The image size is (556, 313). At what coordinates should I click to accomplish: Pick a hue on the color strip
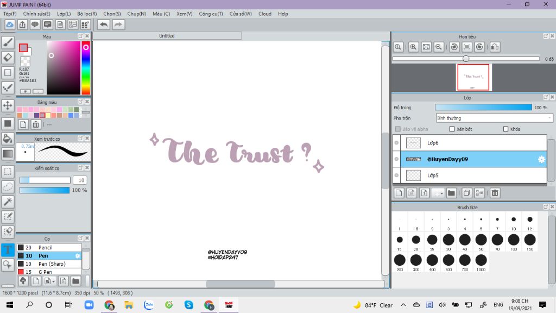click(86, 67)
